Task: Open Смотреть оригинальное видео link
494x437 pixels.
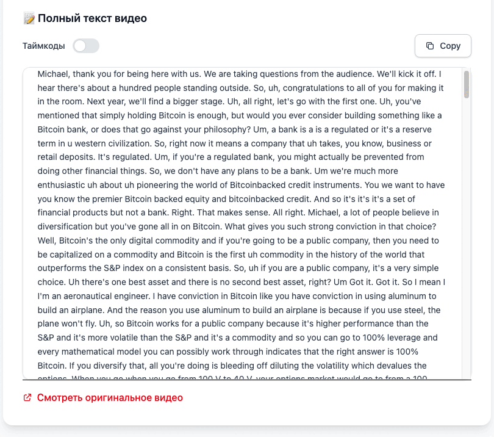Action: coord(110,398)
